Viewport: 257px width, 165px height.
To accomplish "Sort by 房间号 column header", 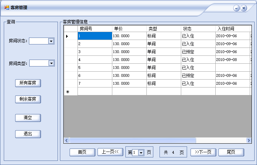I will pyautogui.click(x=95, y=29).
